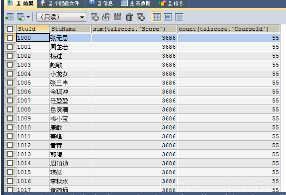286x195 pixels.
Task: Click the copy result grid icon
Action: pyautogui.click(x=21, y=17)
